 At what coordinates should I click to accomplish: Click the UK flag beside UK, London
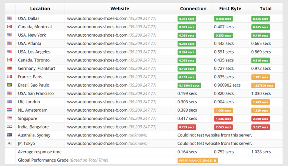click(x=9, y=101)
